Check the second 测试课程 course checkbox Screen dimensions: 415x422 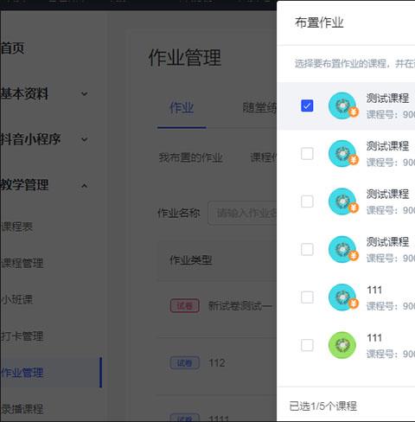coord(307,154)
